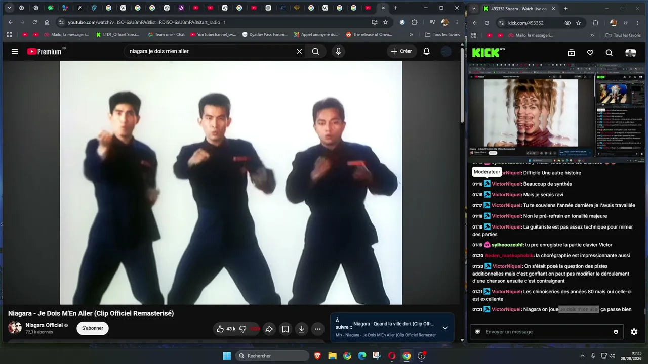Open Kick profile avatar menu
This screenshot has width=648, height=364.
click(x=630, y=53)
